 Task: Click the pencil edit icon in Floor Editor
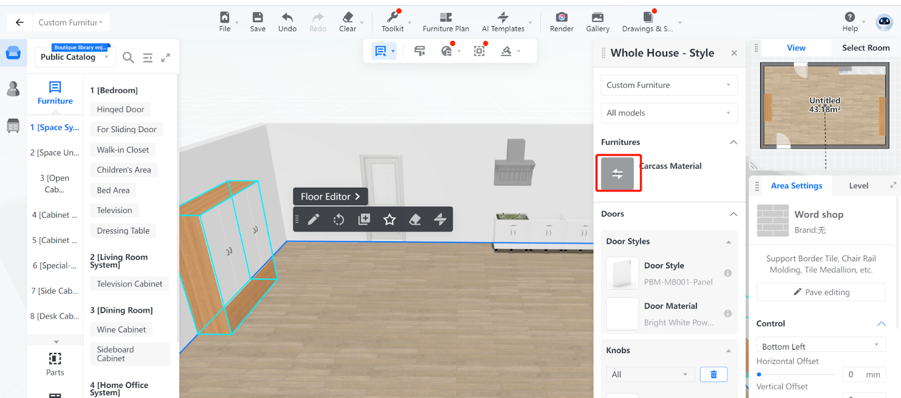click(314, 219)
